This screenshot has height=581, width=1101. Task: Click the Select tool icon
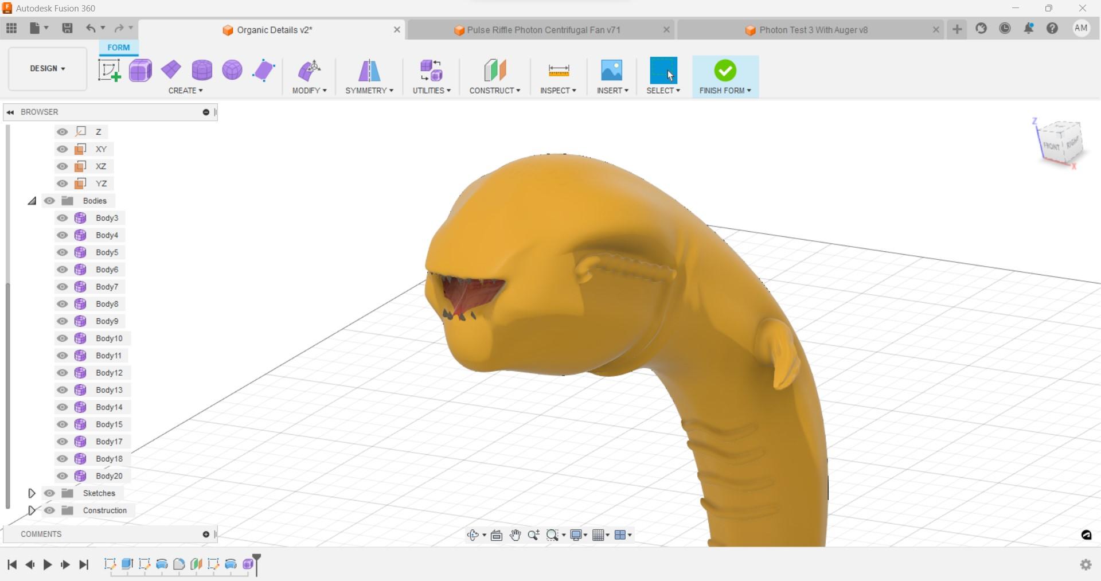(x=663, y=70)
